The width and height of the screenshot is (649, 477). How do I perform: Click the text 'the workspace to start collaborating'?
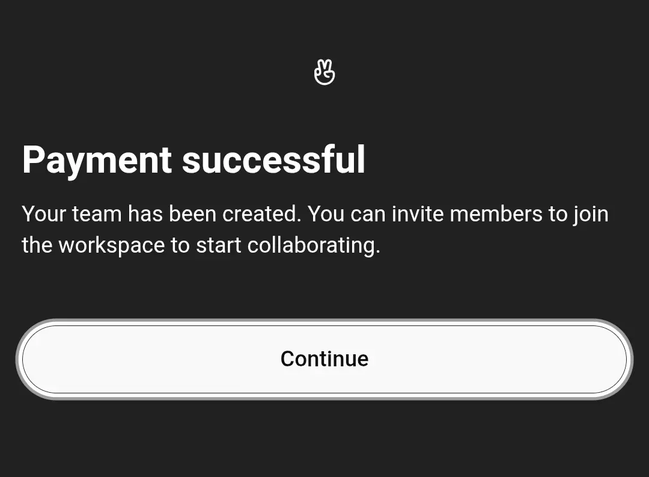tap(199, 245)
